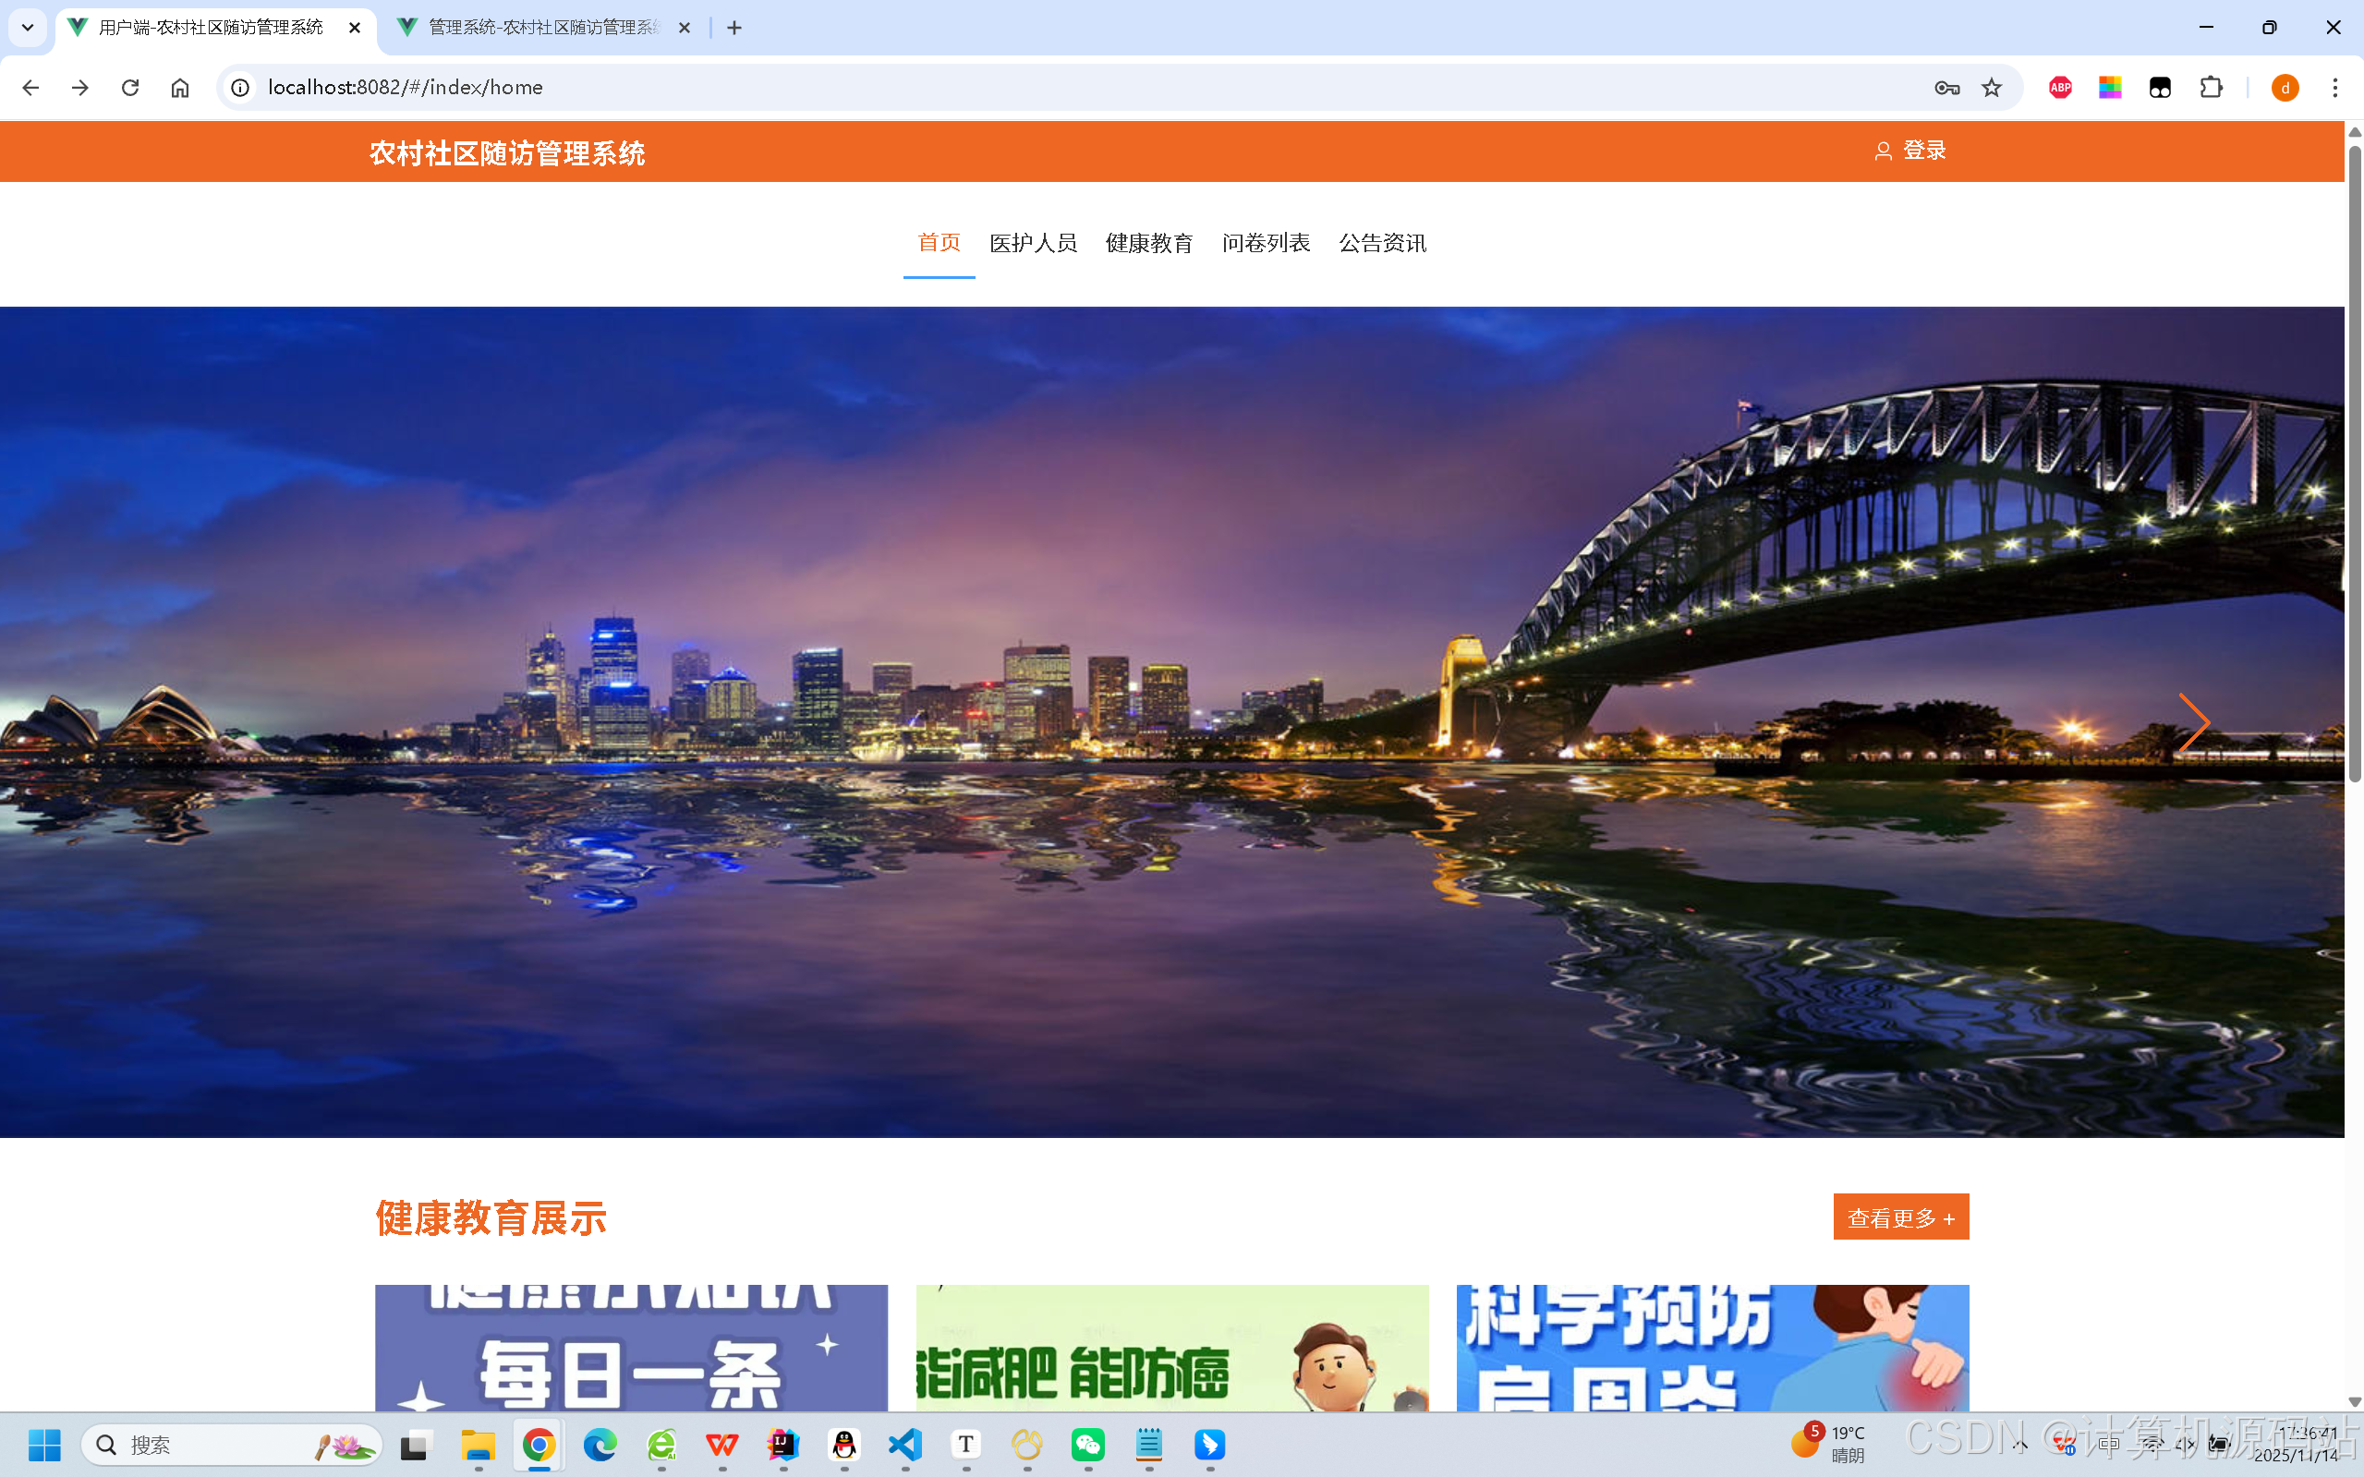Open the black square extension icon
Viewport: 2364px width, 1477px height.
tap(2160, 88)
